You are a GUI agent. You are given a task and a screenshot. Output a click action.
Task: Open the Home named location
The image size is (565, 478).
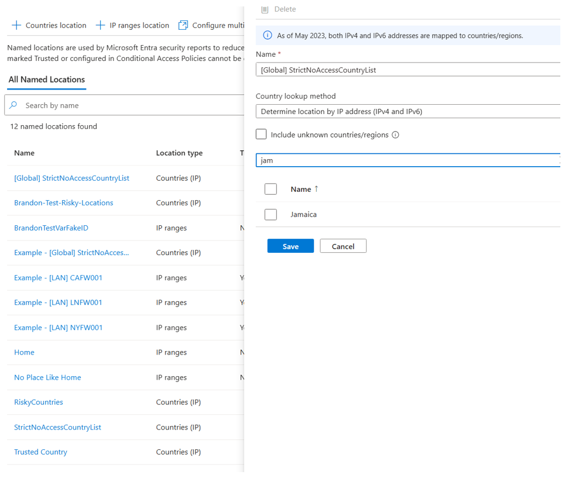[x=24, y=352]
